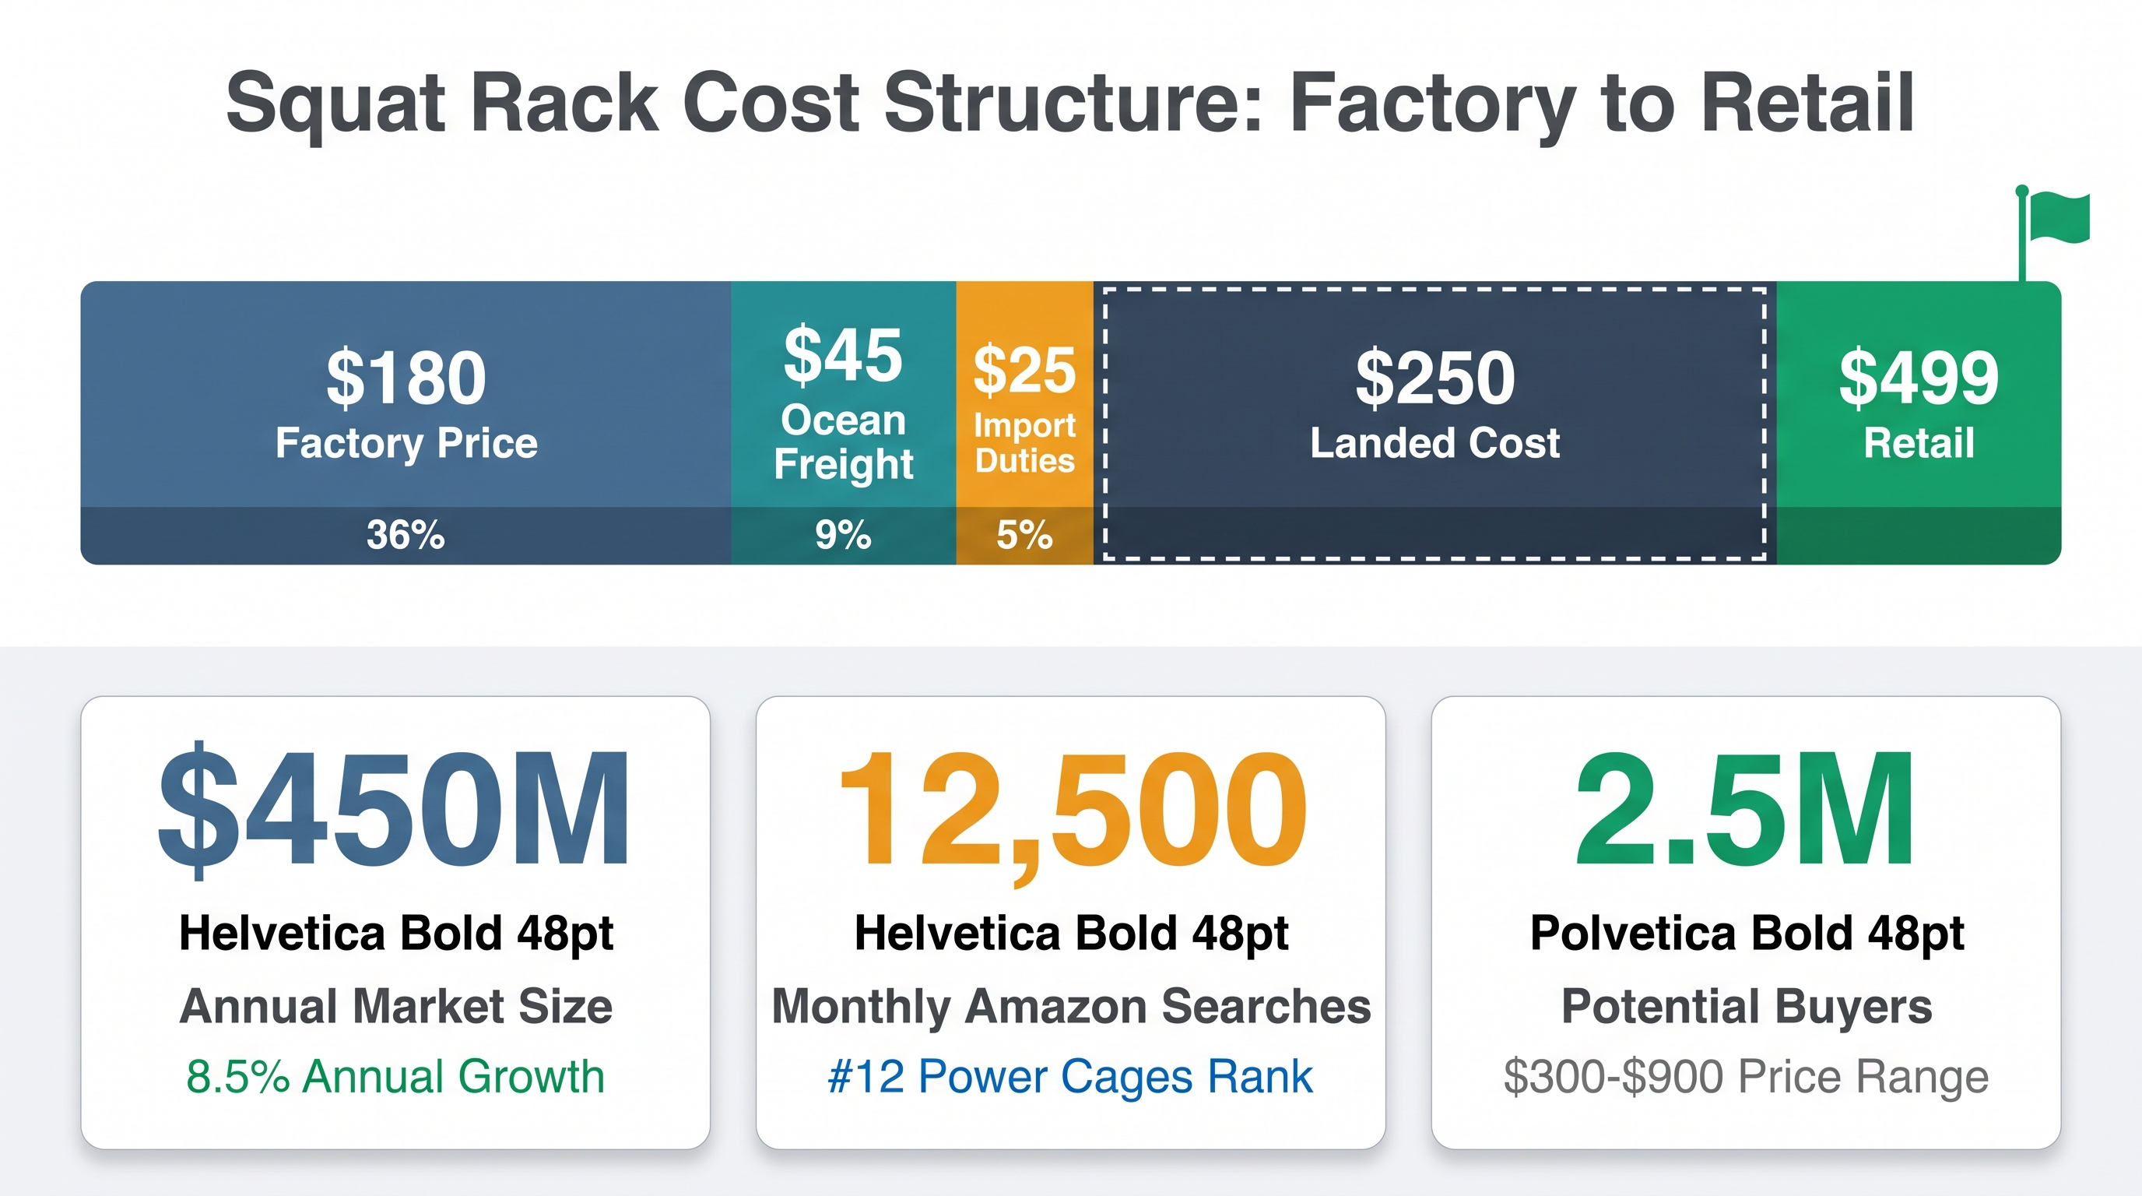The height and width of the screenshot is (1196, 2142).
Task: Select the $180 Factory Price segment
Action: [406, 423]
